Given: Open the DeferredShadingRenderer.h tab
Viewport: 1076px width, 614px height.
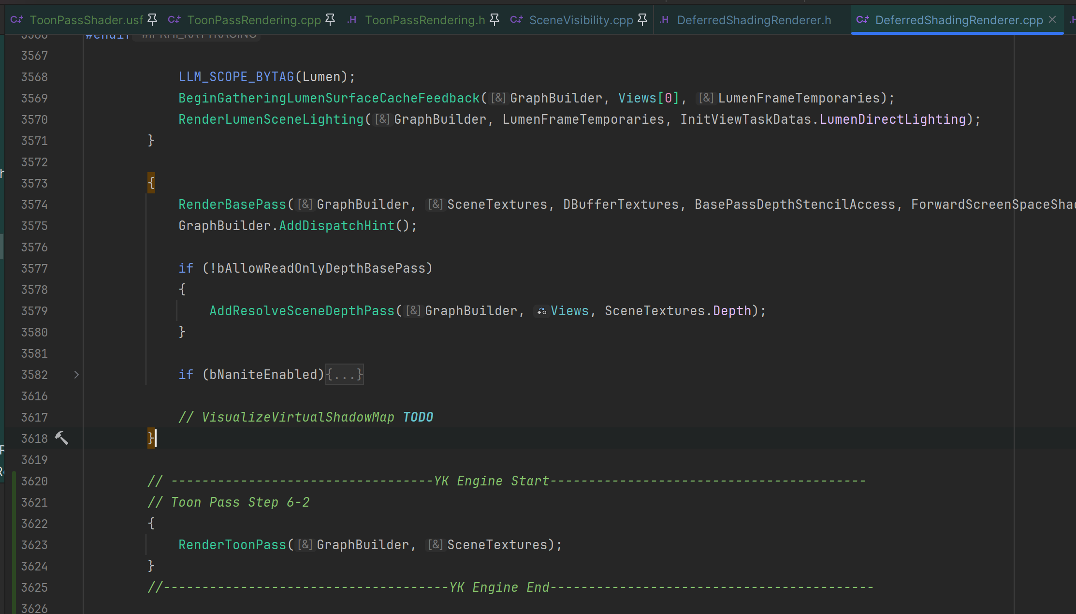Looking at the screenshot, I should coord(754,20).
